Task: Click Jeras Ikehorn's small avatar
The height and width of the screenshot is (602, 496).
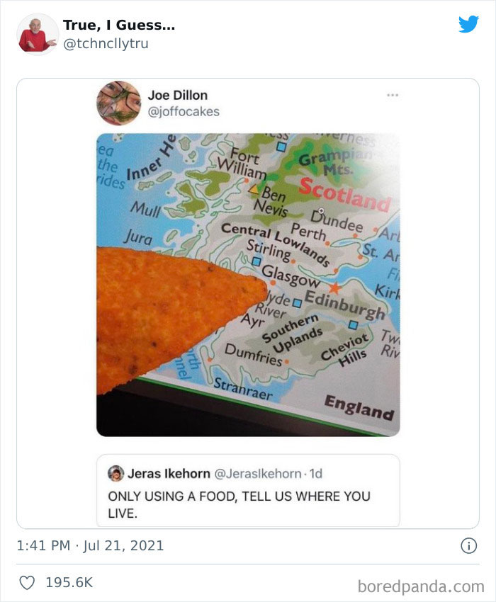Action: coord(115,473)
